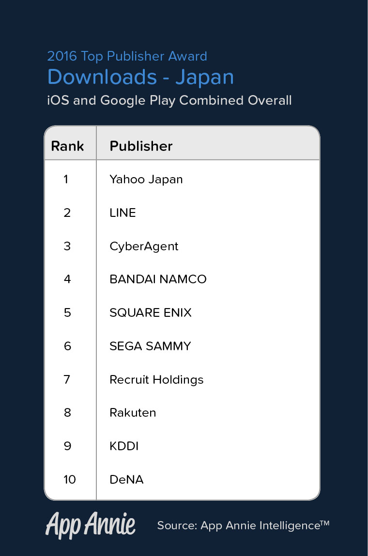Select the SQUARE ENIX row
The image size is (368, 556).
coord(151,313)
